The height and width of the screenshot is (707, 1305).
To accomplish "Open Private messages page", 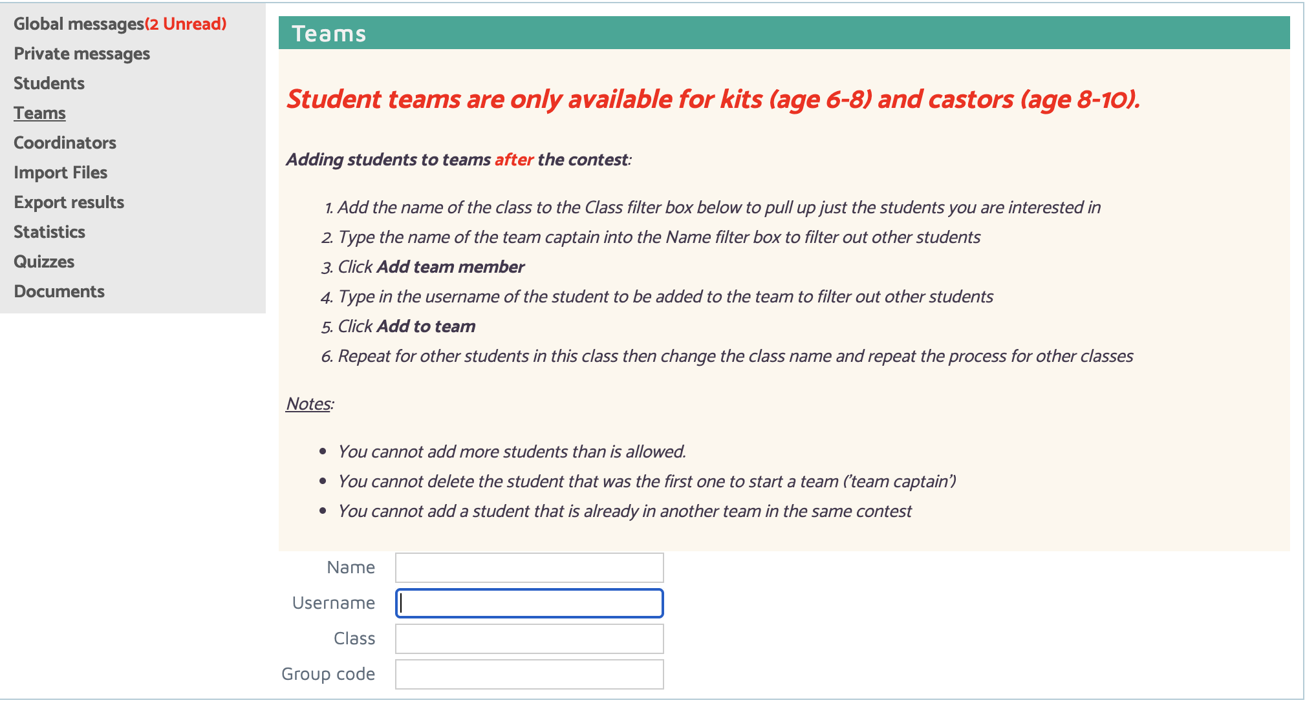I will pos(82,54).
